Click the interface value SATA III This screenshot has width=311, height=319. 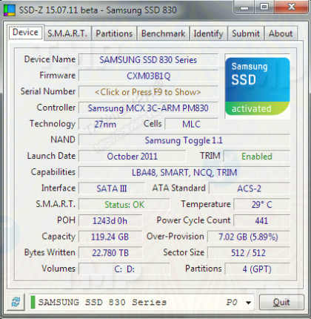112,188
